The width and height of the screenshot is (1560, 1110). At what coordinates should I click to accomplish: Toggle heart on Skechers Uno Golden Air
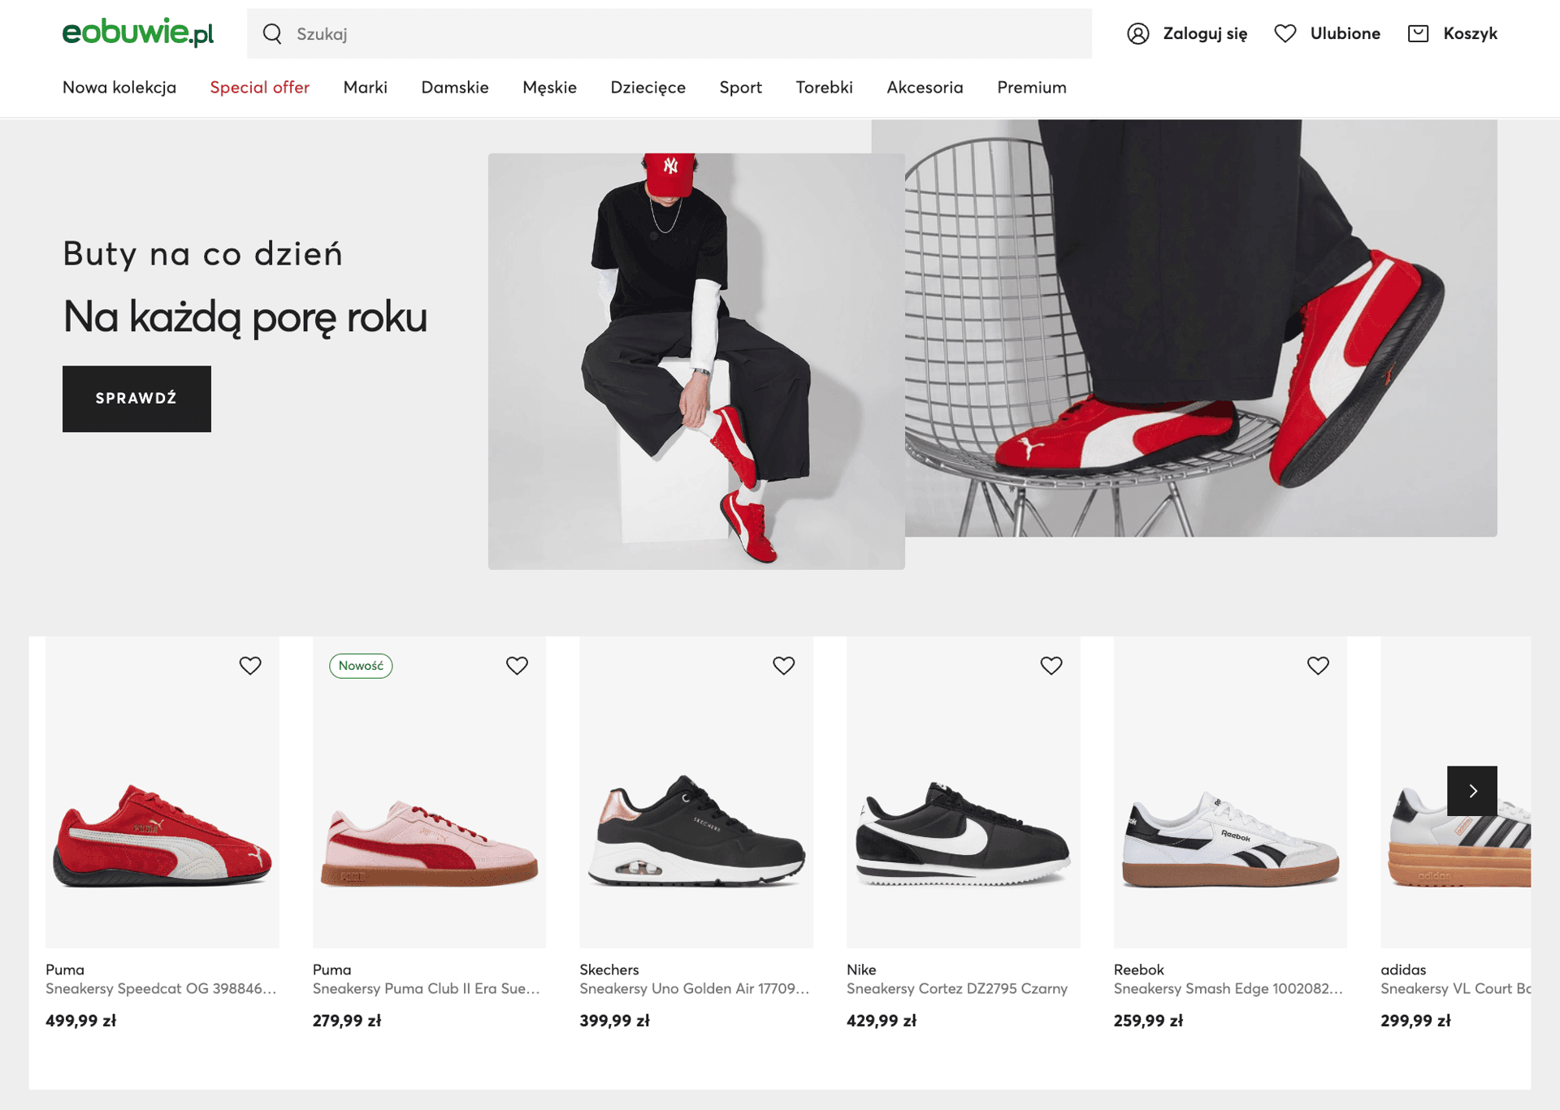tap(783, 665)
